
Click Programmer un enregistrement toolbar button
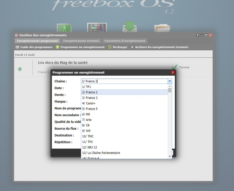[x=80, y=47]
